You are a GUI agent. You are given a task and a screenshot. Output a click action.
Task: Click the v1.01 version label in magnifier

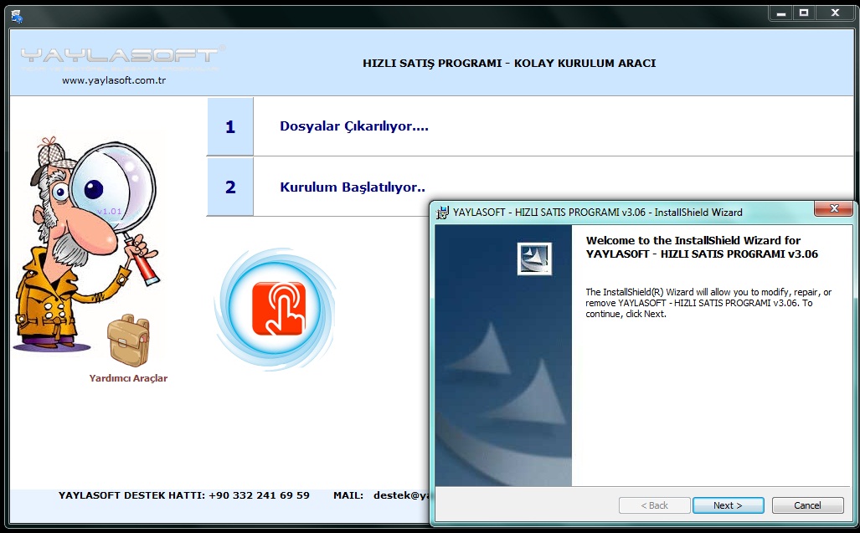click(109, 212)
